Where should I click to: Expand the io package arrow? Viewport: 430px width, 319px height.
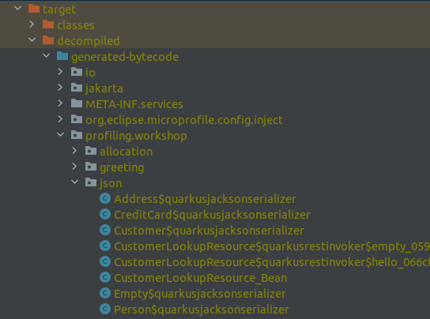tap(60, 72)
